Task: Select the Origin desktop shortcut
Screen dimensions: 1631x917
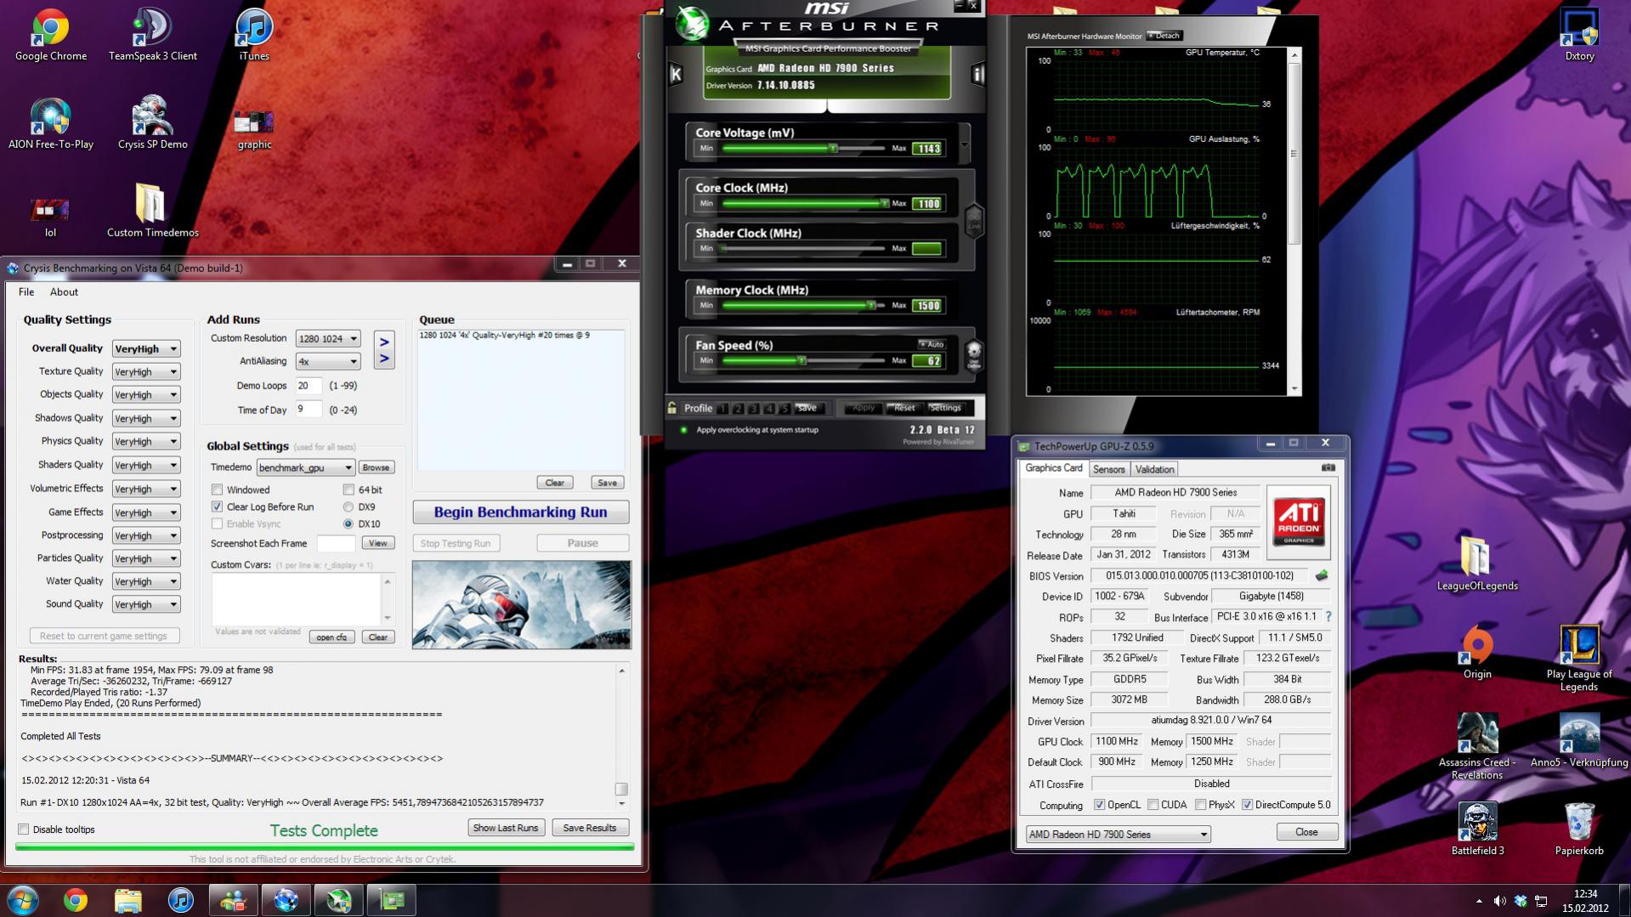Action: click(x=1477, y=653)
